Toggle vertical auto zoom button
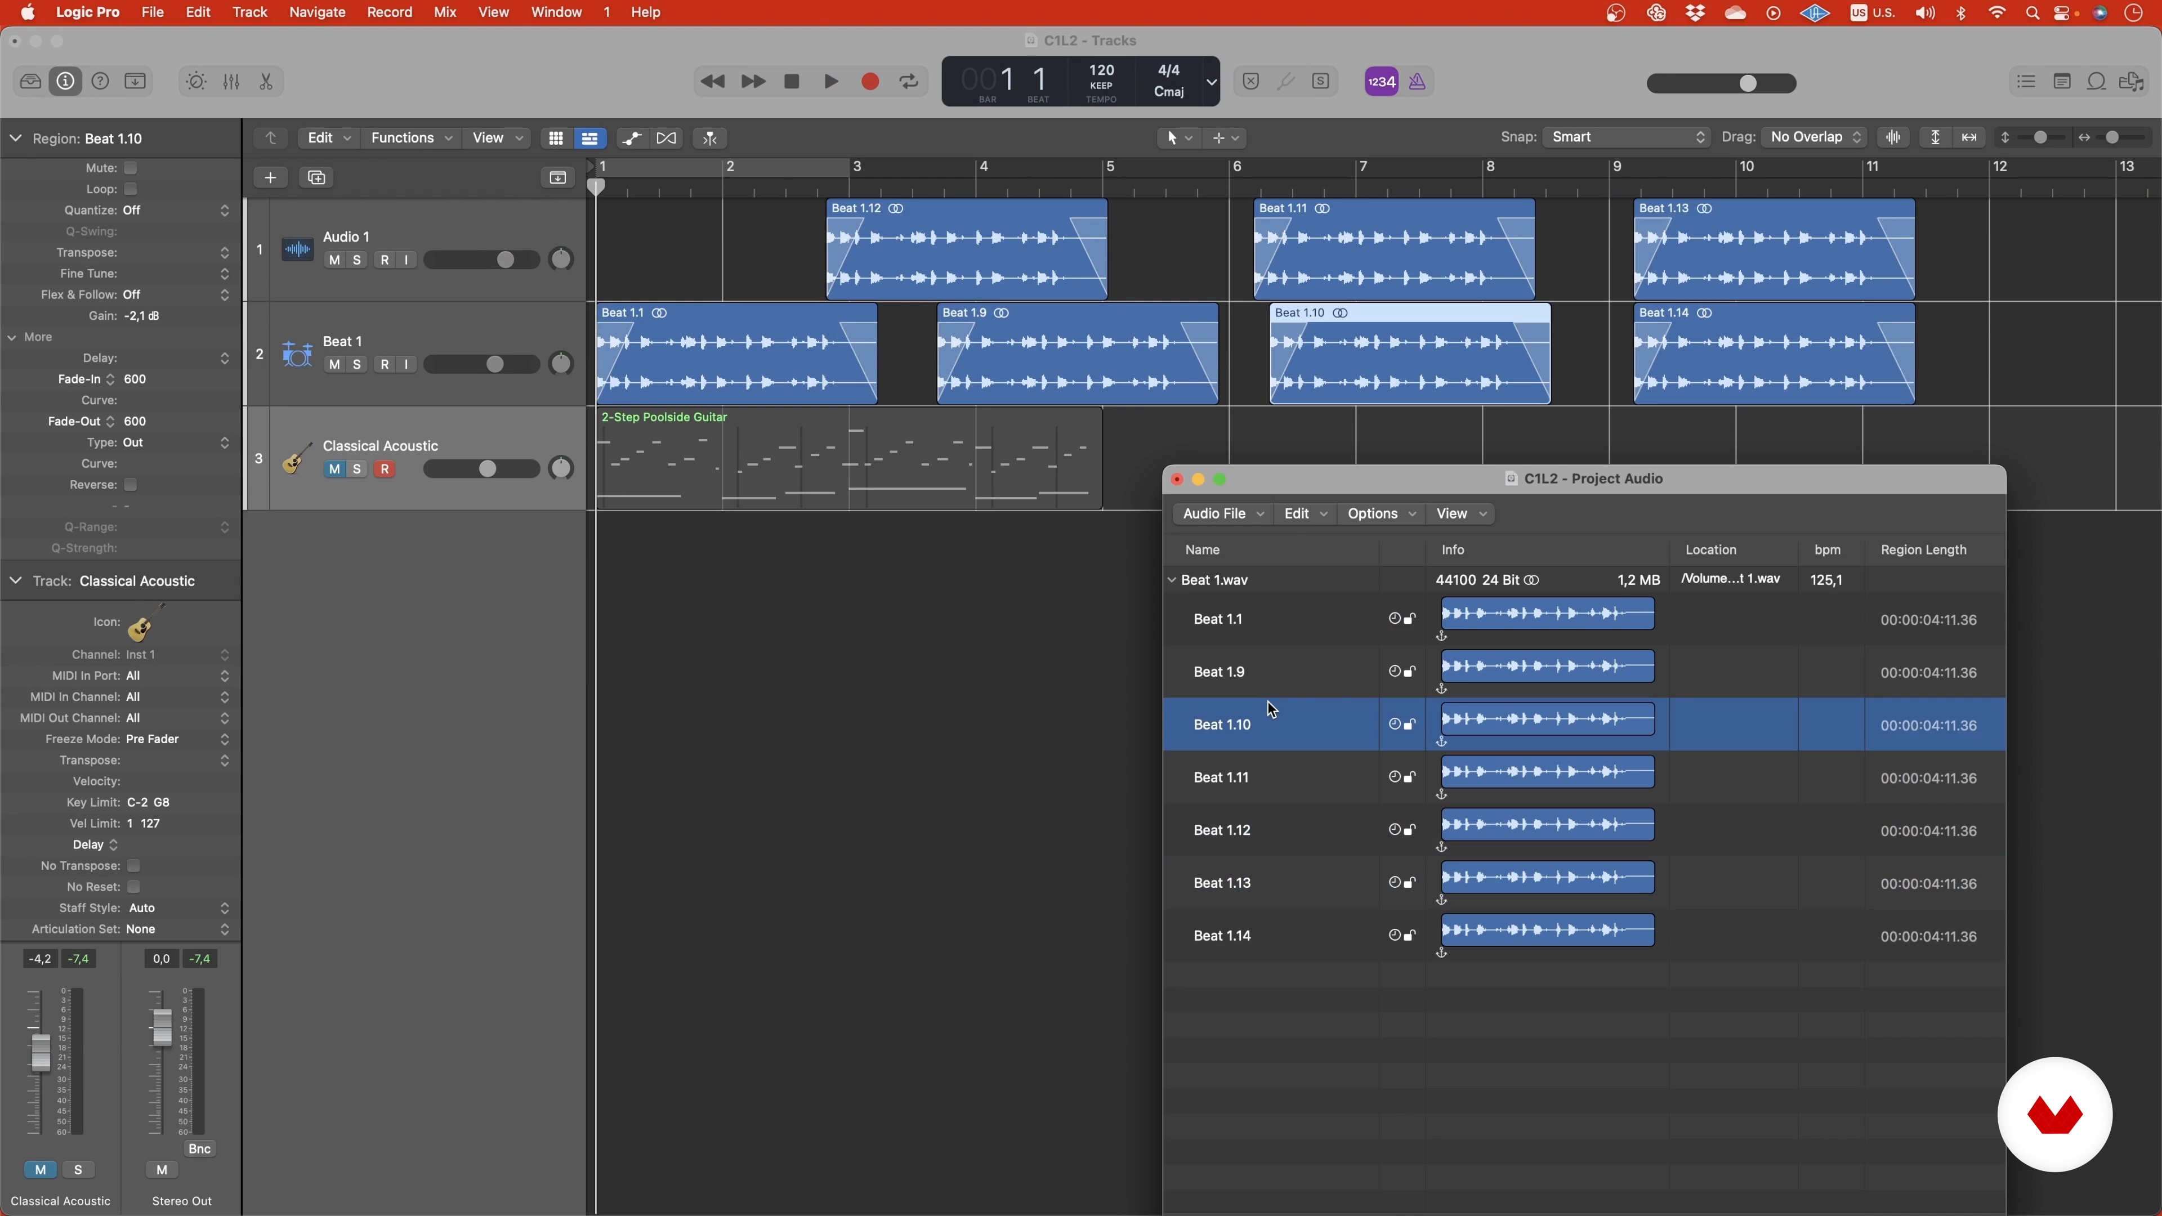This screenshot has height=1216, width=2162. 1935,137
